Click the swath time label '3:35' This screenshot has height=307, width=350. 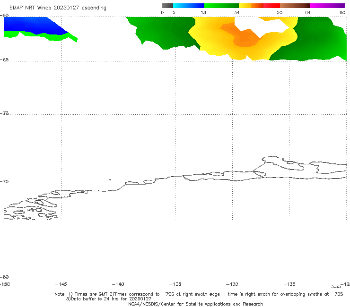coord(336,287)
